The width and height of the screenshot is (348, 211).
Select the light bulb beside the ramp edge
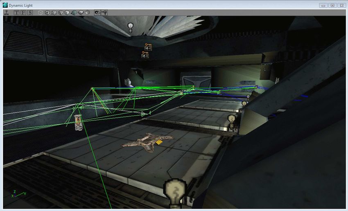tap(231, 121)
